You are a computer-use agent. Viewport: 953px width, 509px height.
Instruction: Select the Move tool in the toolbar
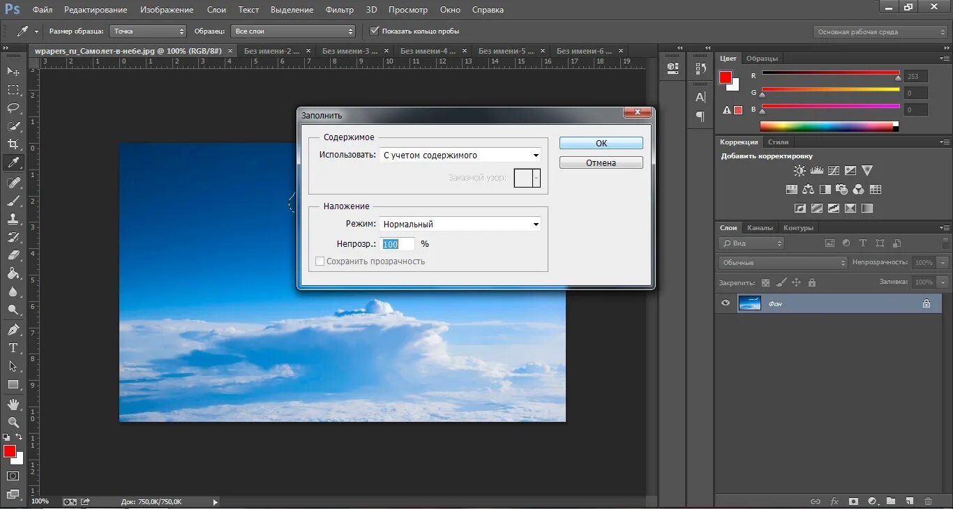pos(13,72)
